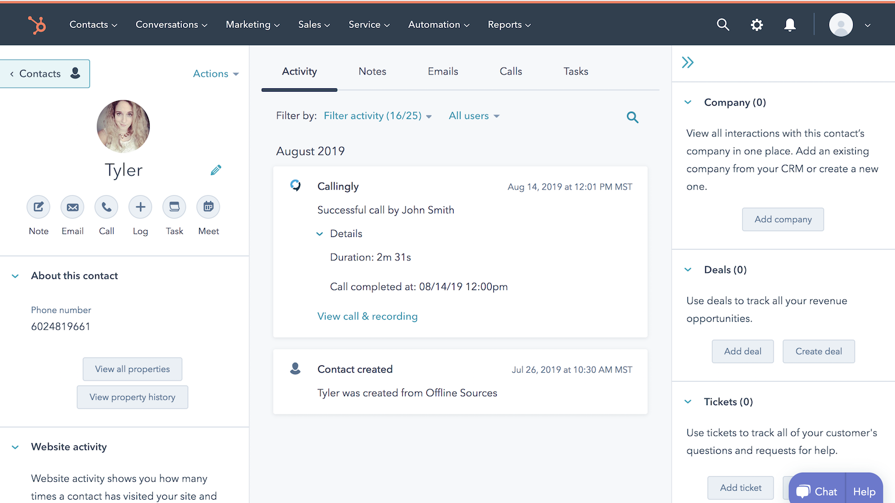View notifications via the bell icon

point(790,25)
